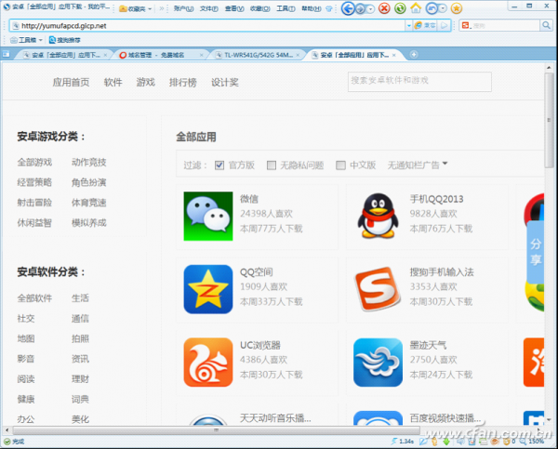Select 排行榜 in the site navigation

[x=185, y=82]
